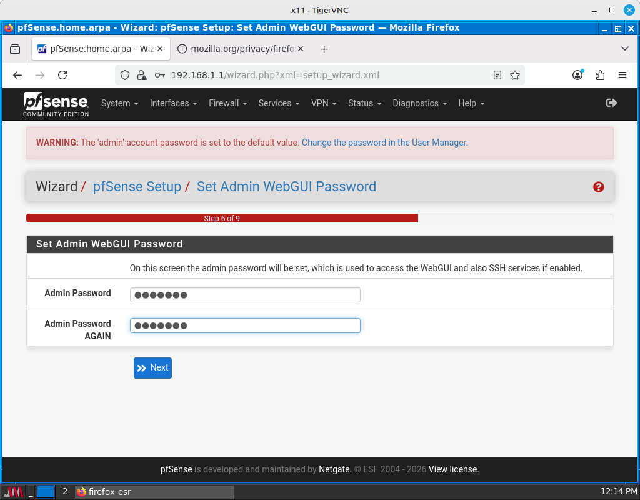Click the back arrow navigation button
The image size is (640, 500).
(17, 75)
